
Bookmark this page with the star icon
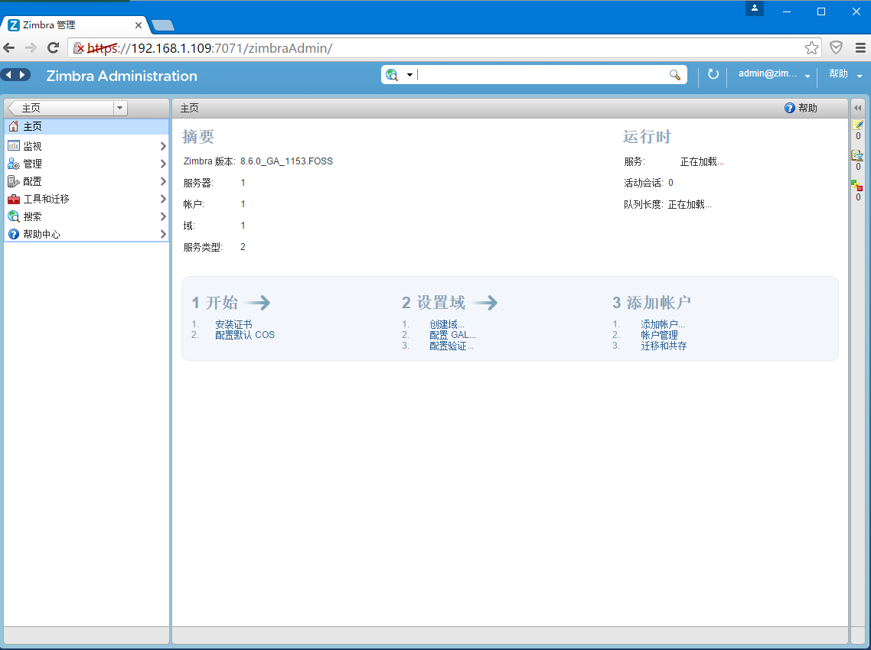811,48
